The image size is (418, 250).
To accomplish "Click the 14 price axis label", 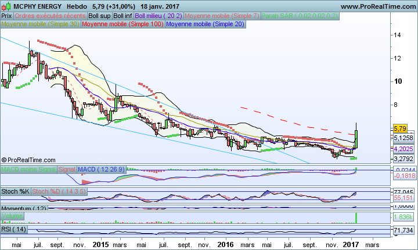I will click(x=397, y=35).
